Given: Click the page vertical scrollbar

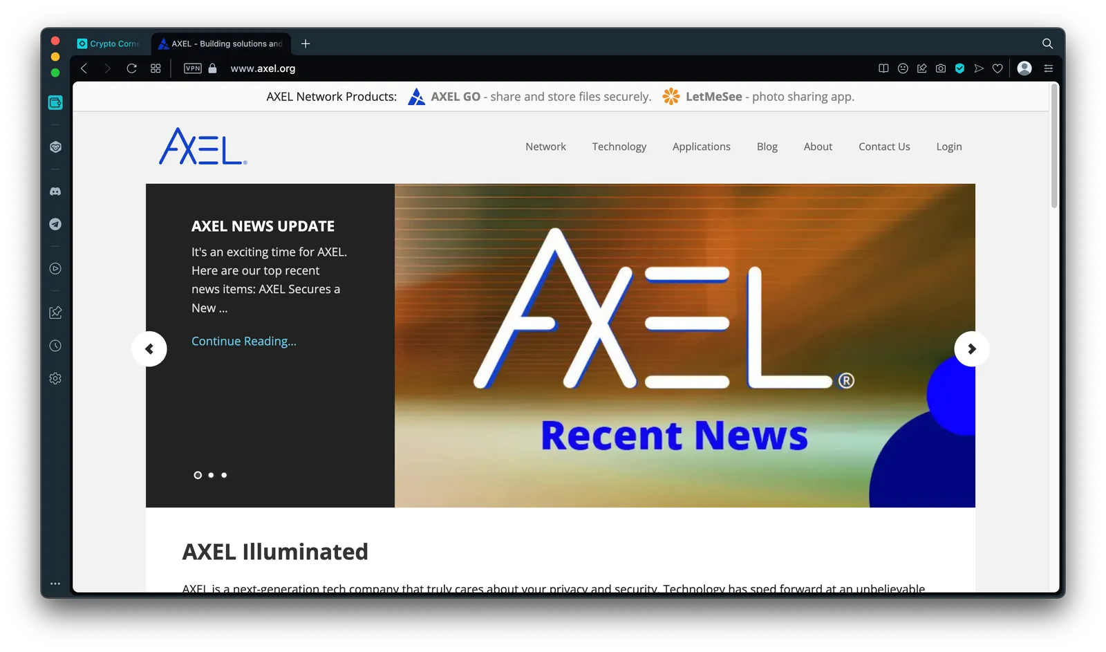Looking at the screenshot, I should [x=1054, y=147].
